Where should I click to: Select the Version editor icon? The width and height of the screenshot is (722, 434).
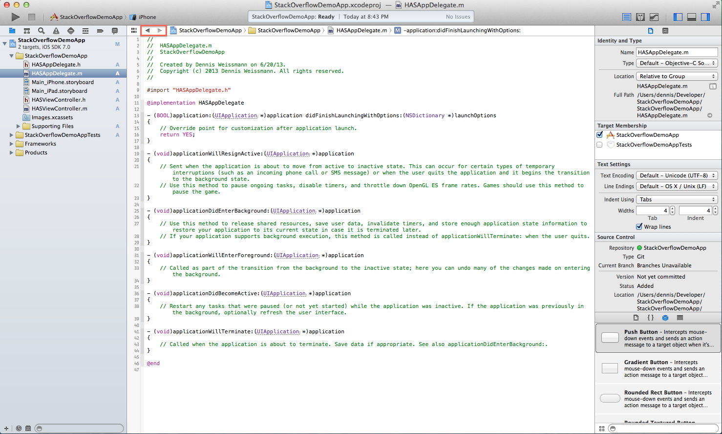tap(654, 17)
